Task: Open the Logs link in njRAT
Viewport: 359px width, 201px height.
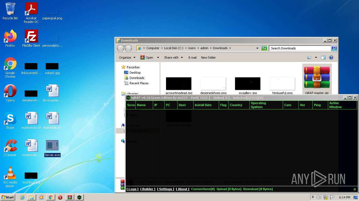Action: (x=132, y=189)
